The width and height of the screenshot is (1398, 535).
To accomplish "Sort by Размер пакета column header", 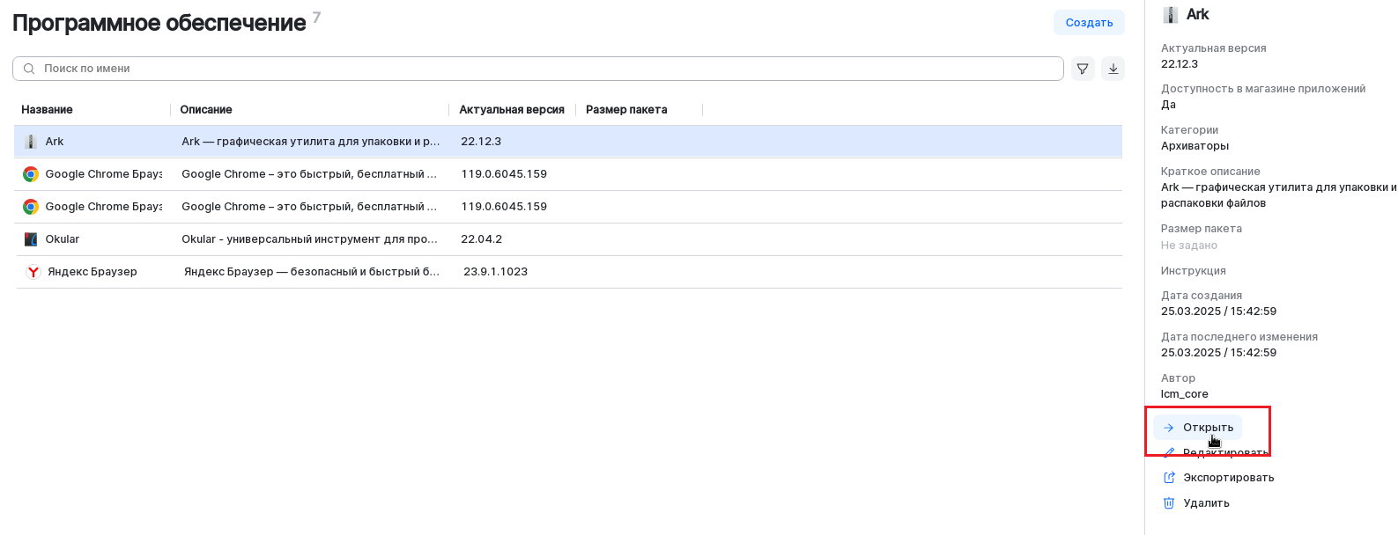I will pos(626,110).
